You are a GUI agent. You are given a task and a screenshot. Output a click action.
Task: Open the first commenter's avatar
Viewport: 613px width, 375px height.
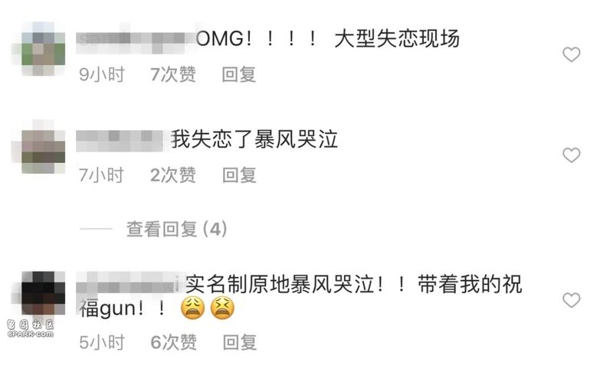pyautogui.click(x=43, y=49)
